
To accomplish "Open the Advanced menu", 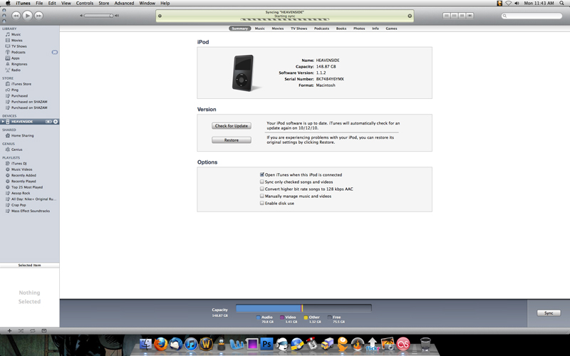I will tap(124, 4).
